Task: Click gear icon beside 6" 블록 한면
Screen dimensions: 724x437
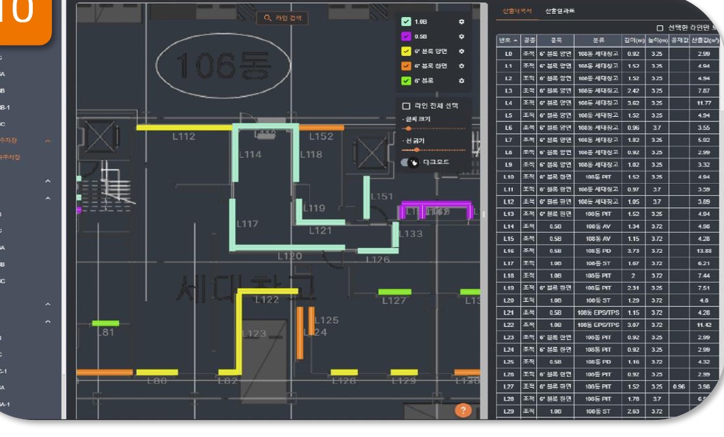Action: (461, 66)
